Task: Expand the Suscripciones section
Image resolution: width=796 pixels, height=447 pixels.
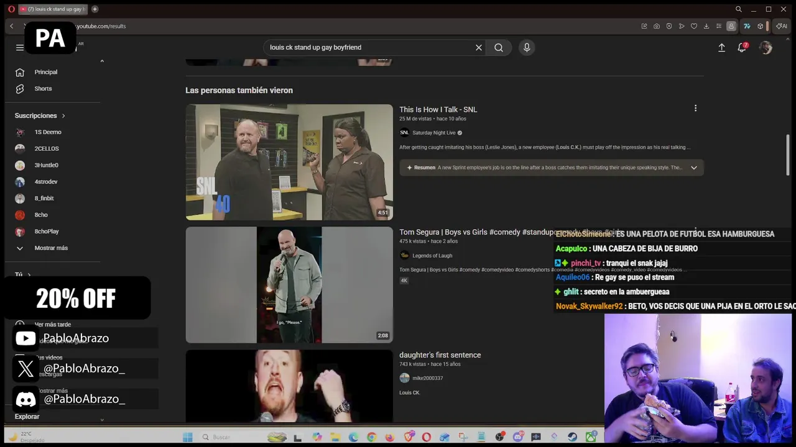Action: (x=40, y=115)
